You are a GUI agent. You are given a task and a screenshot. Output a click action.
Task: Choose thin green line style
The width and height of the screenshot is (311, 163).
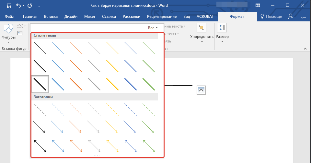149,48
